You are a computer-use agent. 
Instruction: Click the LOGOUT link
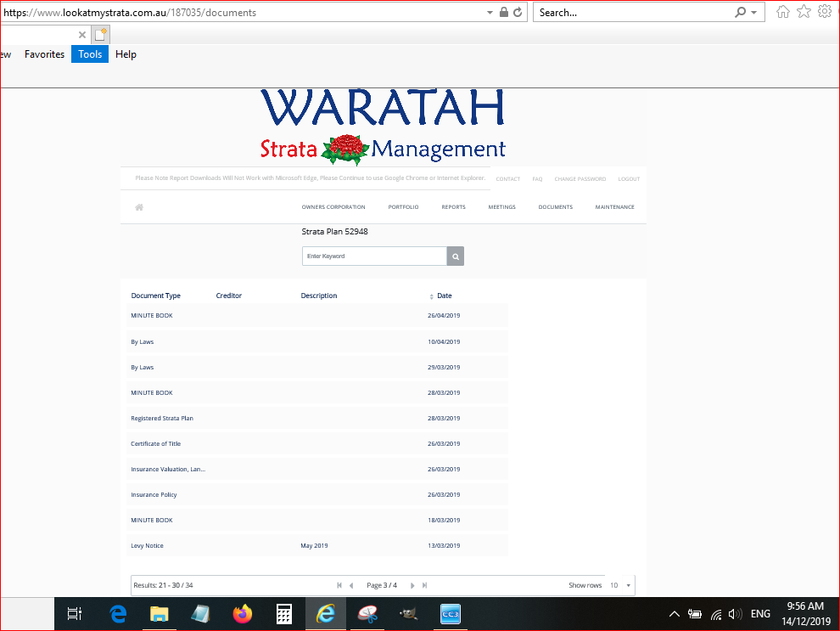[x=629, y=179]
